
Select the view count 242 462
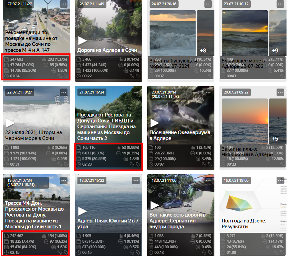16,236
